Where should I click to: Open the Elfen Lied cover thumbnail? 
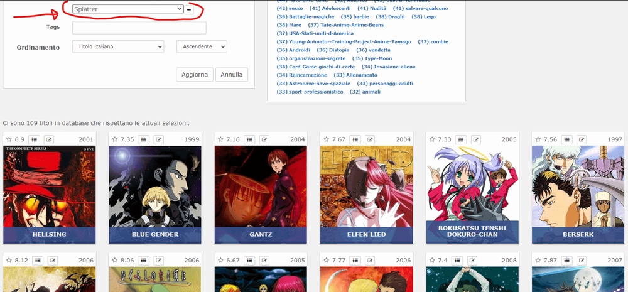pos(367,195)
